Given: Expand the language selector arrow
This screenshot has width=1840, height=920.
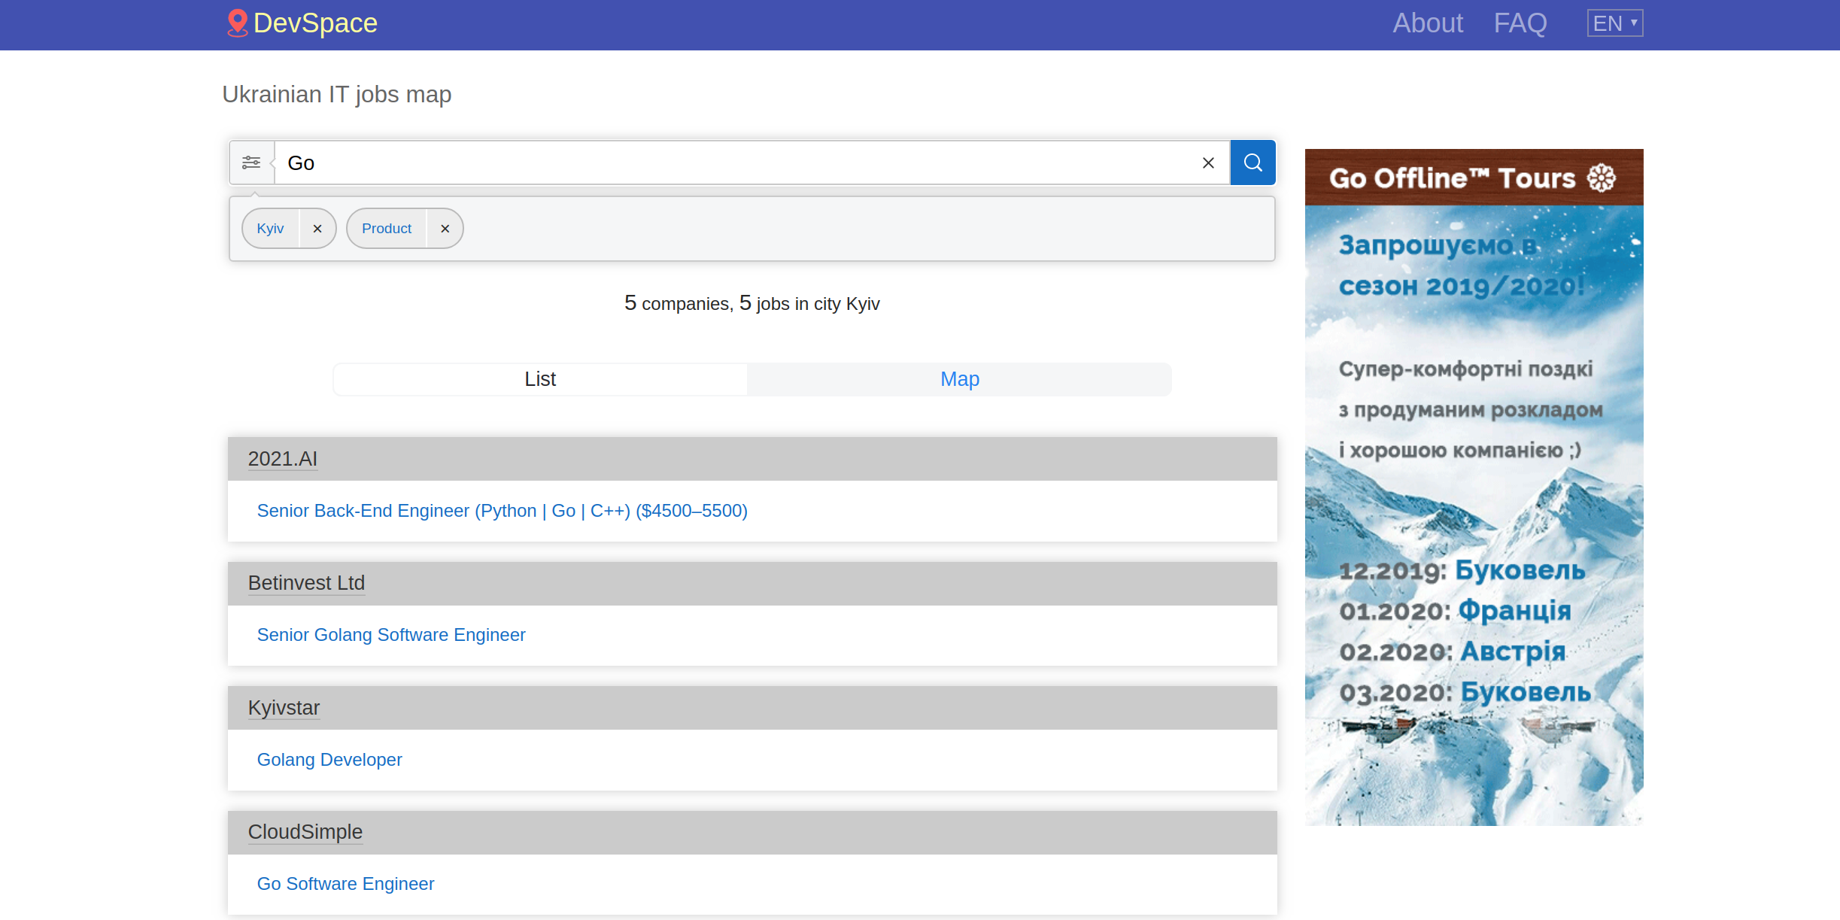Looking at the screenshot, I should (x=1632, y=23).
